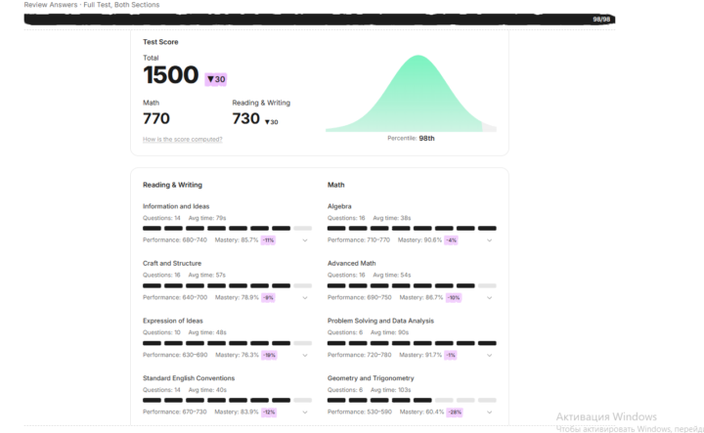
Task: Click the -28% badge under Geometry and Trigonometry
Action: (x=455, y=412)
